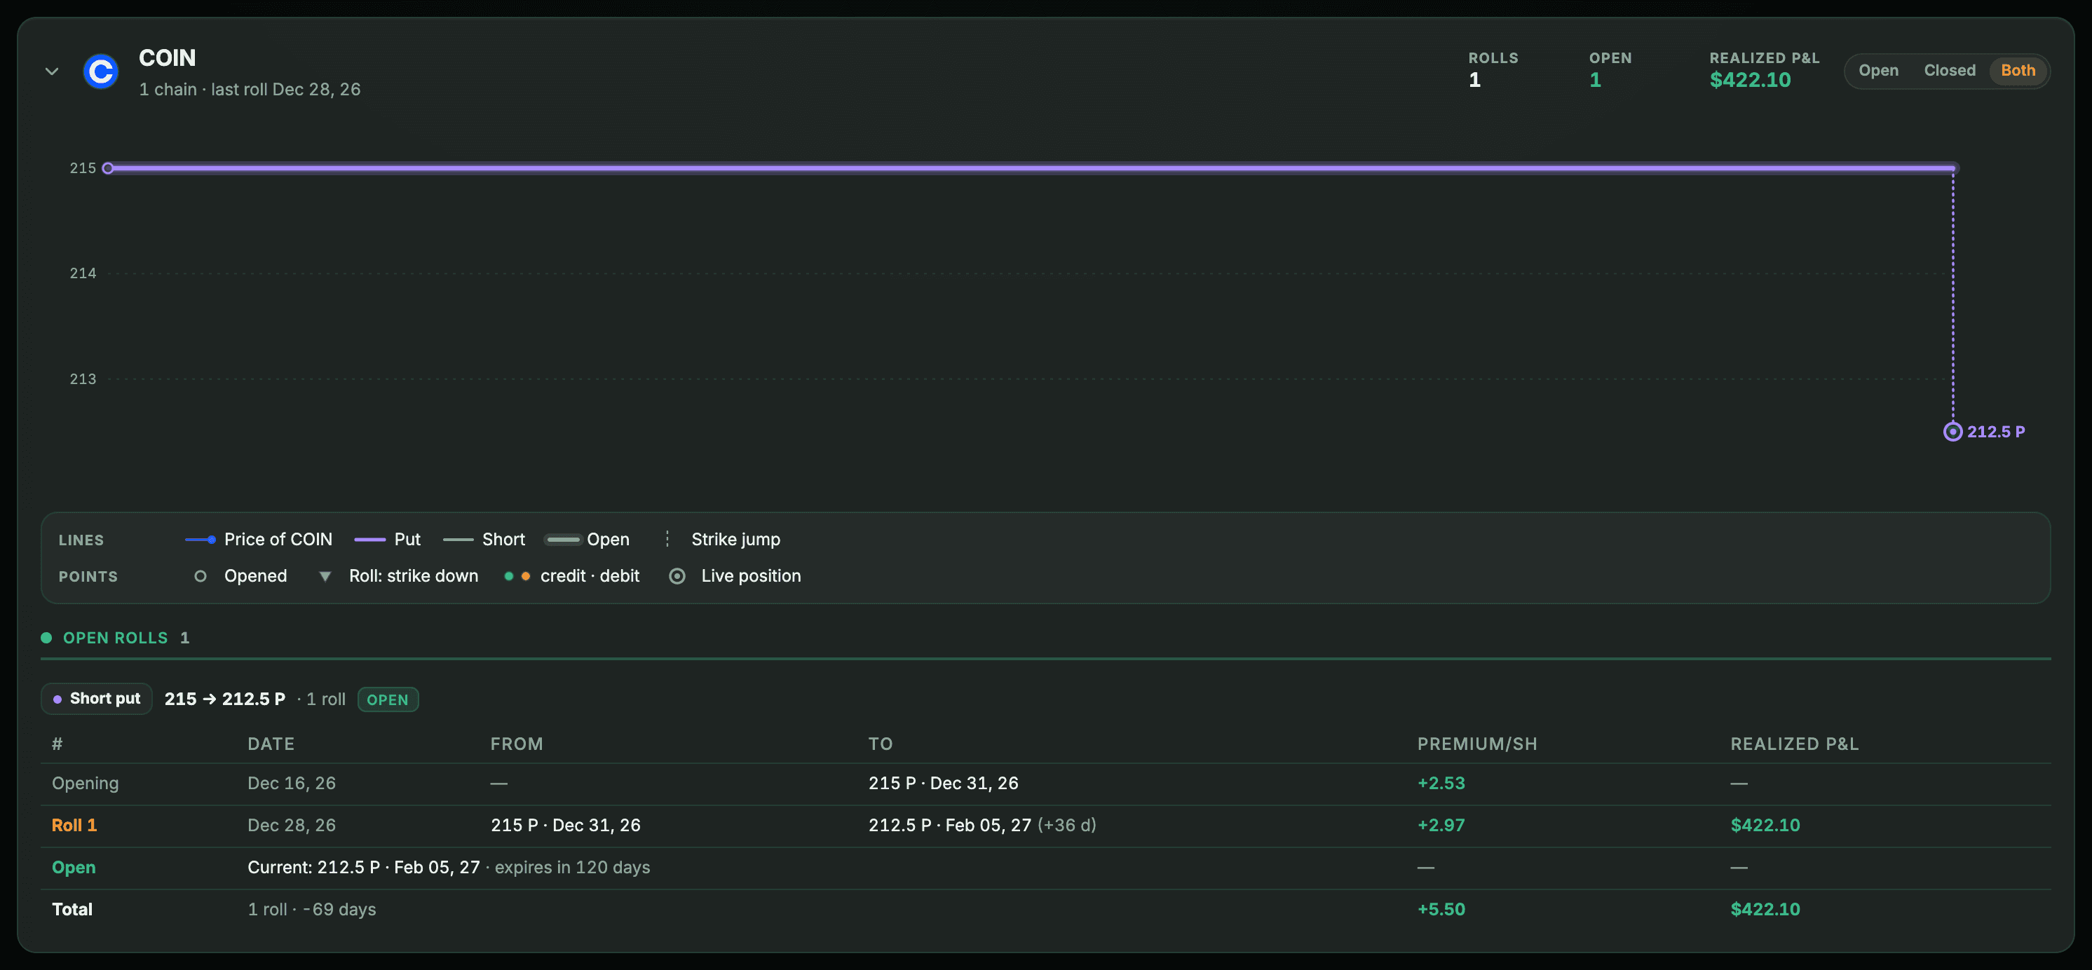Click 'expires in 120 days' text
2092x970 pixels.
[573, 868]
